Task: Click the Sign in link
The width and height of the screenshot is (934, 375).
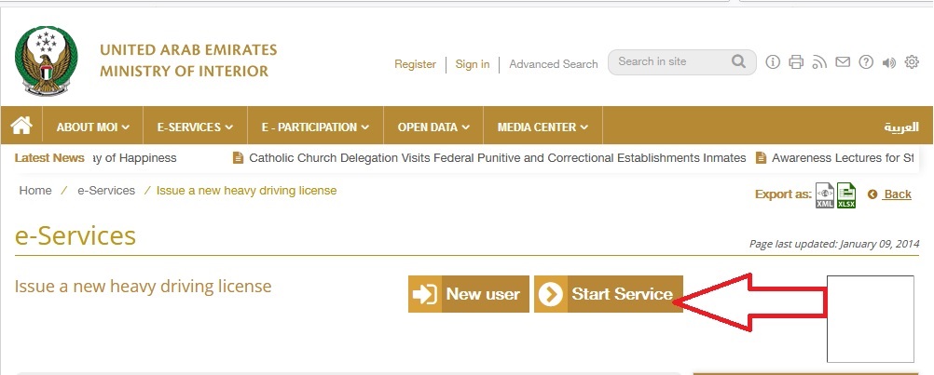Action: 473,64
